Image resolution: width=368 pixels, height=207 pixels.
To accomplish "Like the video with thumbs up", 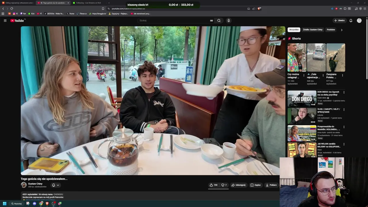I will [x=213, y=185].
